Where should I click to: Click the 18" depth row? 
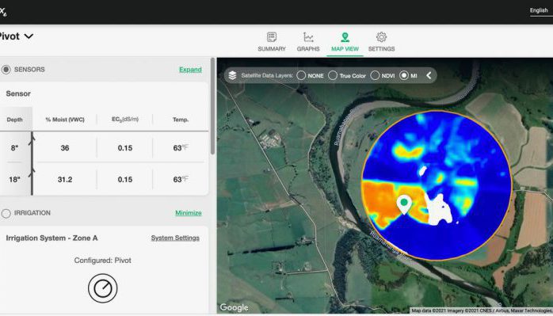[105, 180]
